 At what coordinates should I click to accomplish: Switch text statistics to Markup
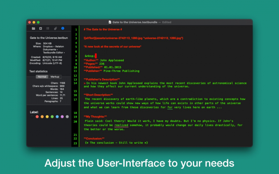pyautogui.click(x=55, y=77)
